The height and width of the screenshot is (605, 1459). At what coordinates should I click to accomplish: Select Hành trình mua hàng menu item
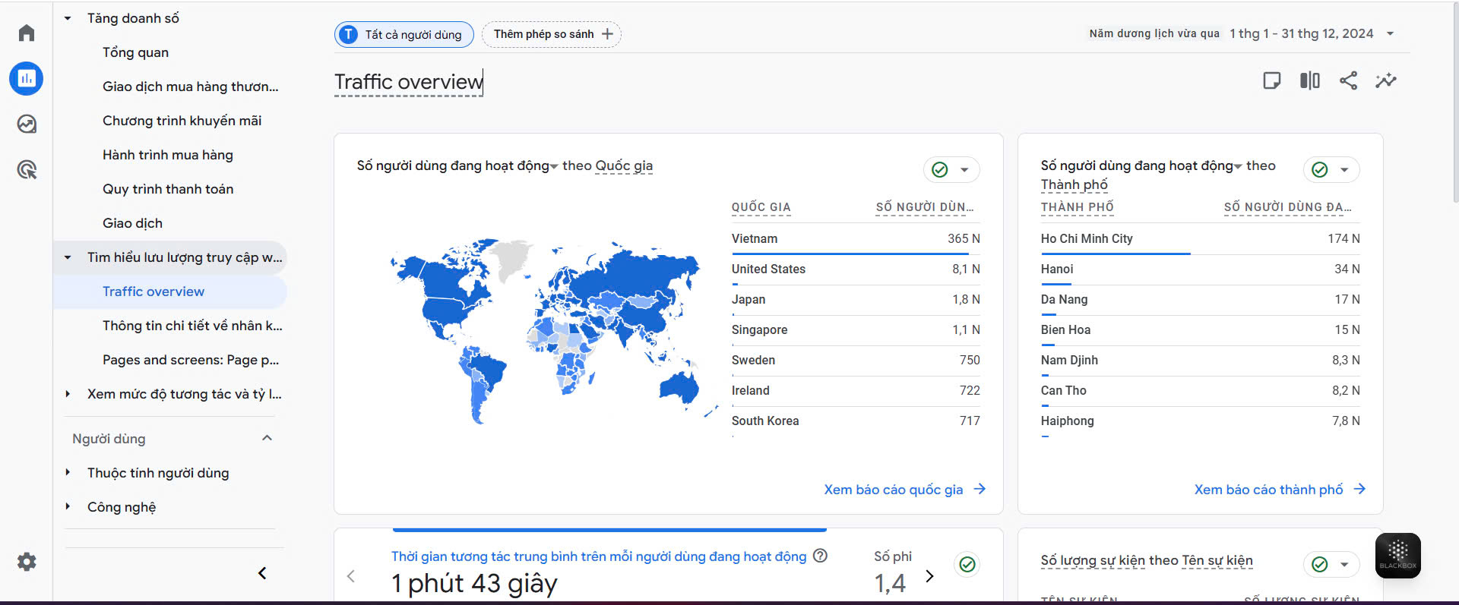pos(168,155)
